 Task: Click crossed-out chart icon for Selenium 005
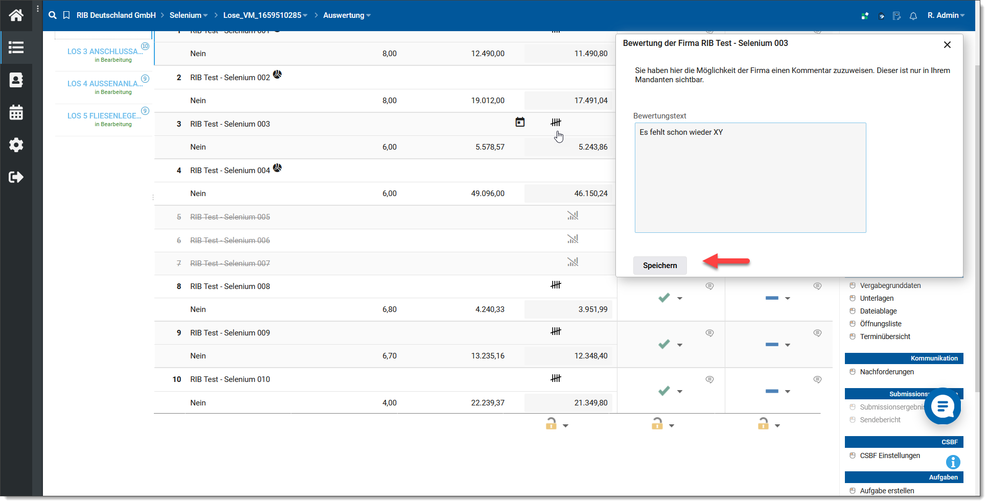point(572,215)
